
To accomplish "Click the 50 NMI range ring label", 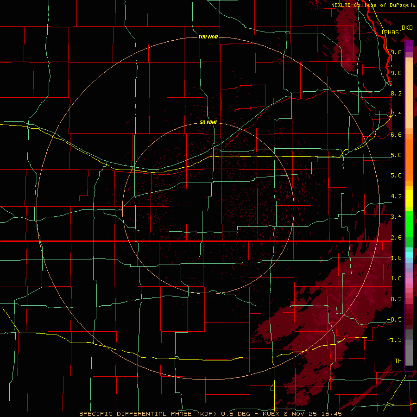I will coord(208,122).
